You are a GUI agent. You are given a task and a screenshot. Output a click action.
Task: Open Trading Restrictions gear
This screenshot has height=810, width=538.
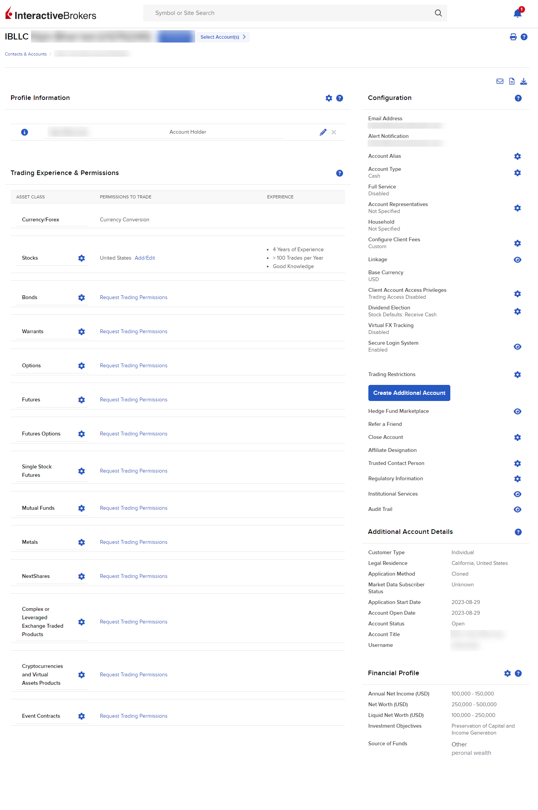coord(517,375)
